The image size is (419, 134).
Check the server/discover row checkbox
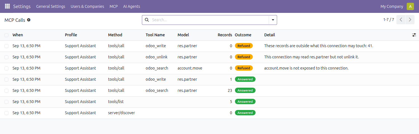[6, 113]
